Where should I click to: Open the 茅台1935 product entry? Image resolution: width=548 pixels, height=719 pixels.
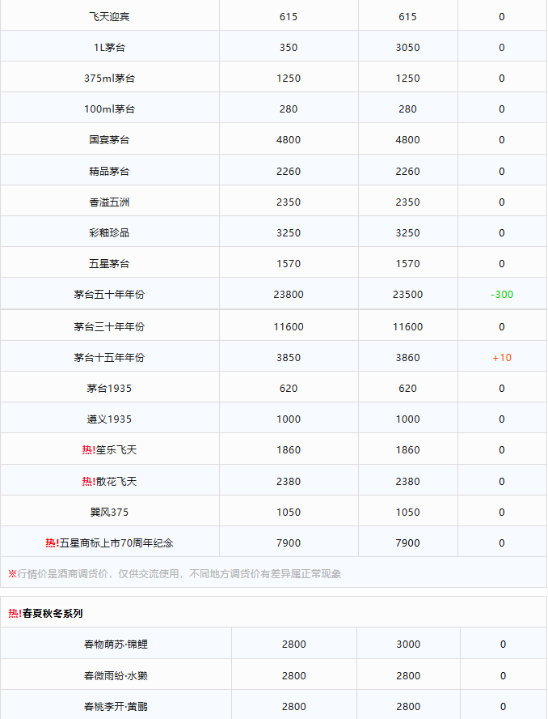(x=109, y=388)
